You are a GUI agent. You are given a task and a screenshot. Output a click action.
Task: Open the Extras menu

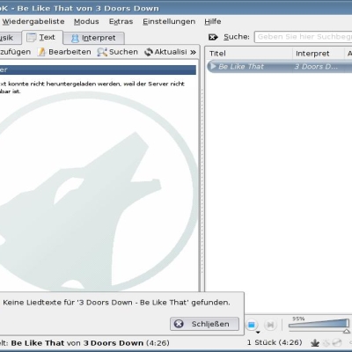(x=121, y=21)
